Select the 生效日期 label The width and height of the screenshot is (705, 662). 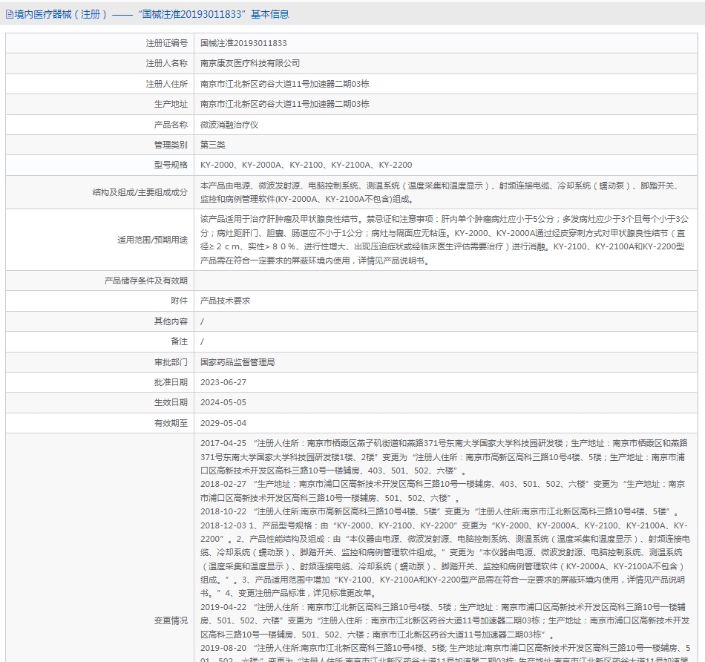(171, 402)
